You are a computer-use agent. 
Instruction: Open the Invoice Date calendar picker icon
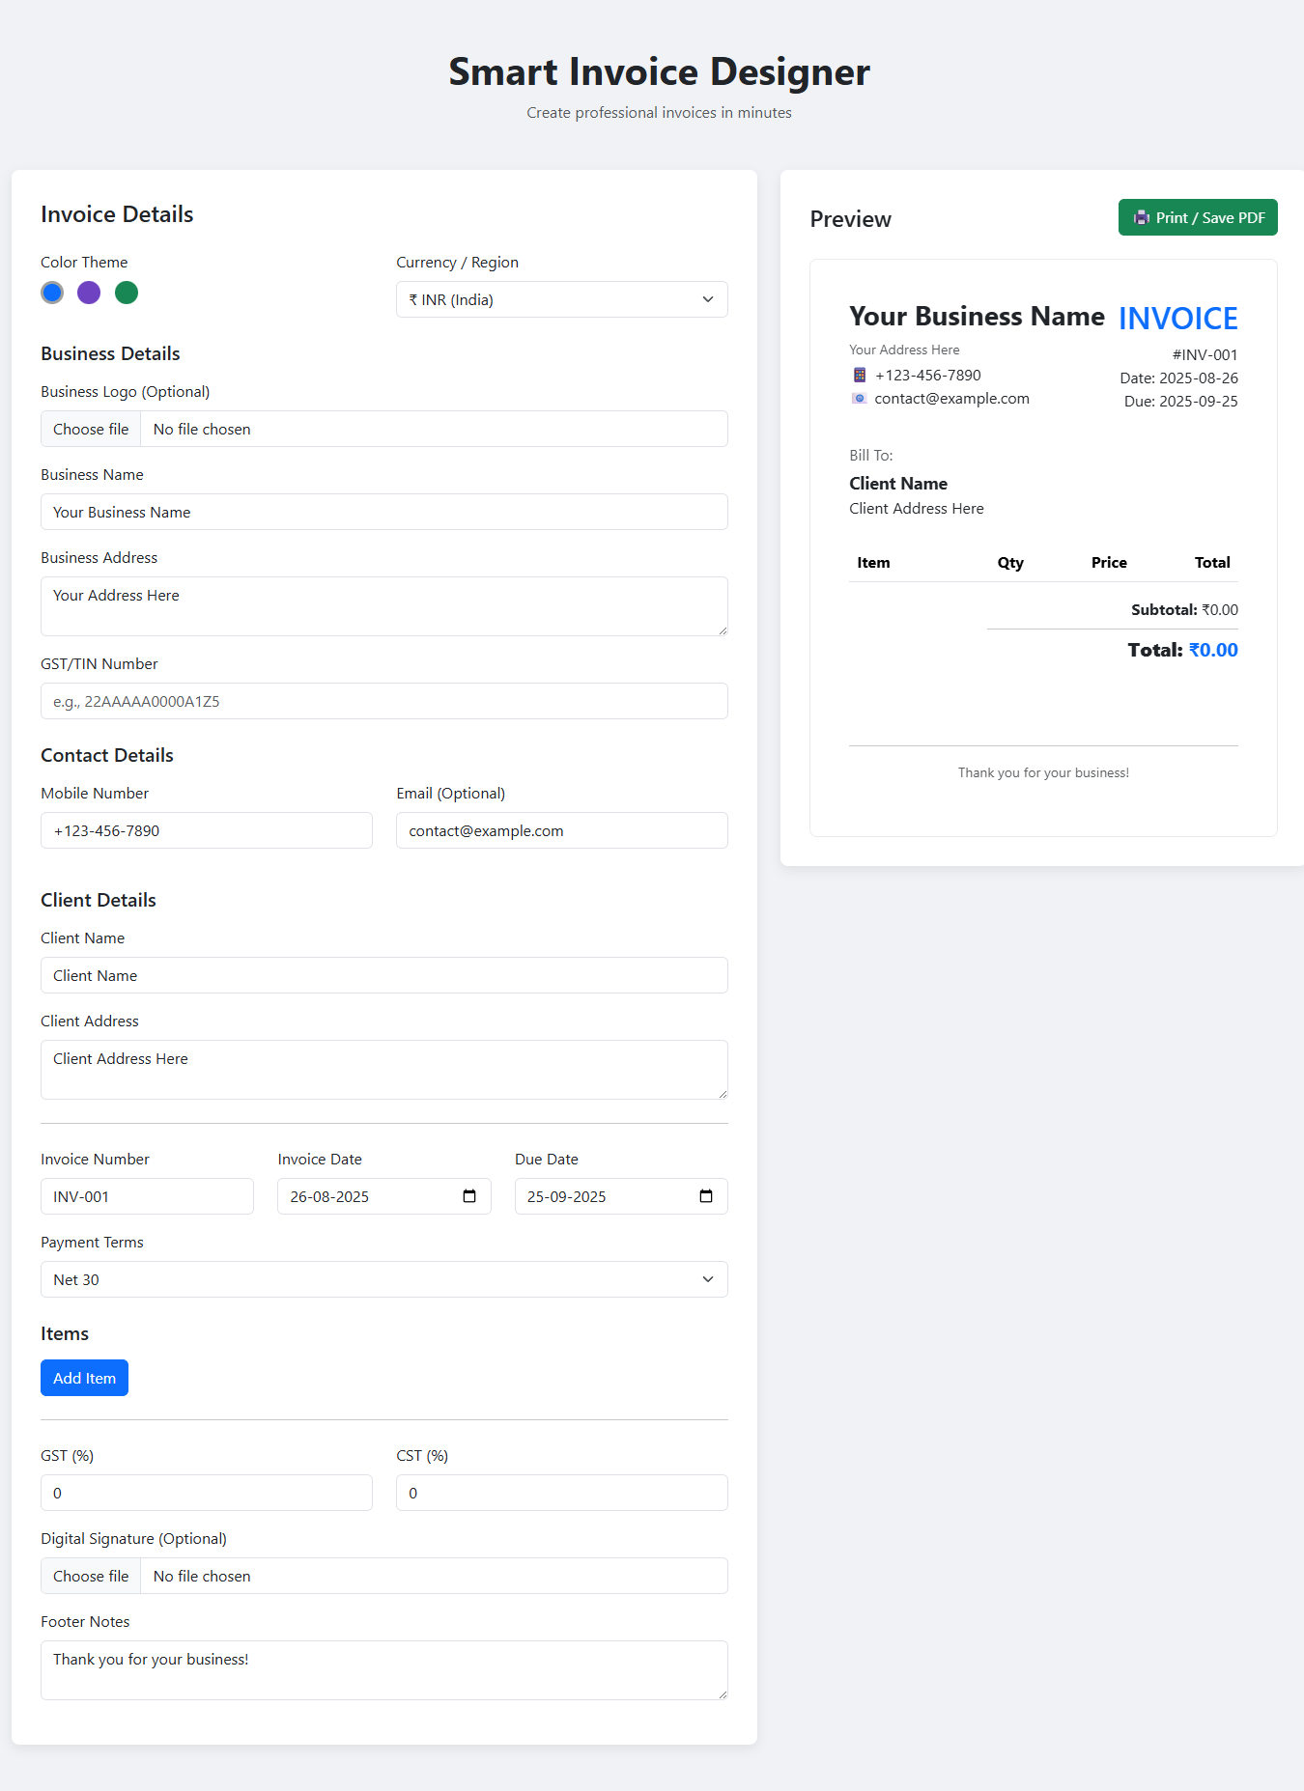pyautogui.click(x=469, y=1196)
